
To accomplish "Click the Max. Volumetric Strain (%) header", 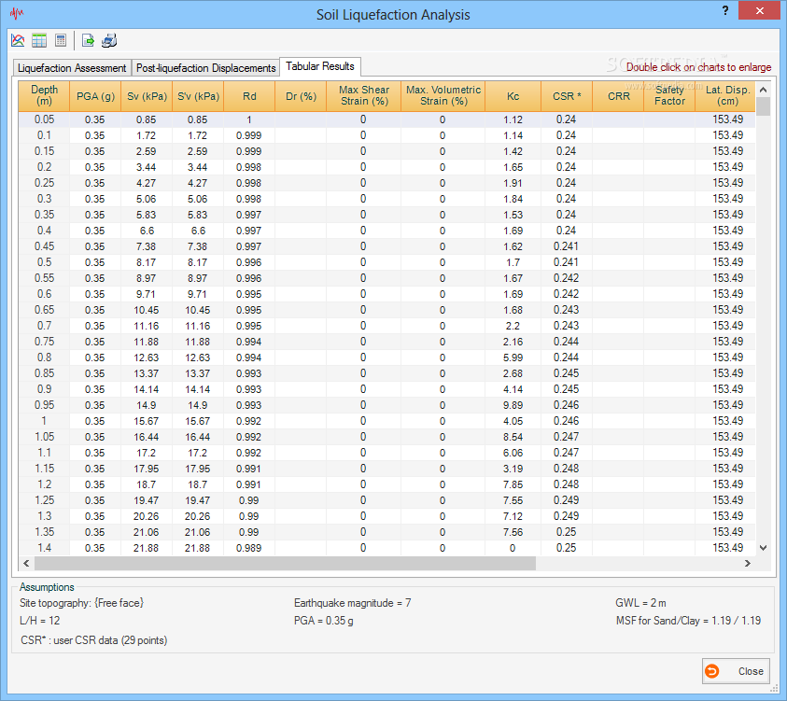I will (443, 96).
